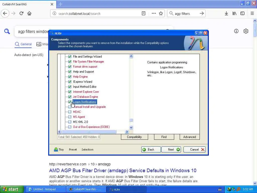Select Manual Install and Upgrade row
The height and width of the screenshot is (193, 257).
point(89,107)
